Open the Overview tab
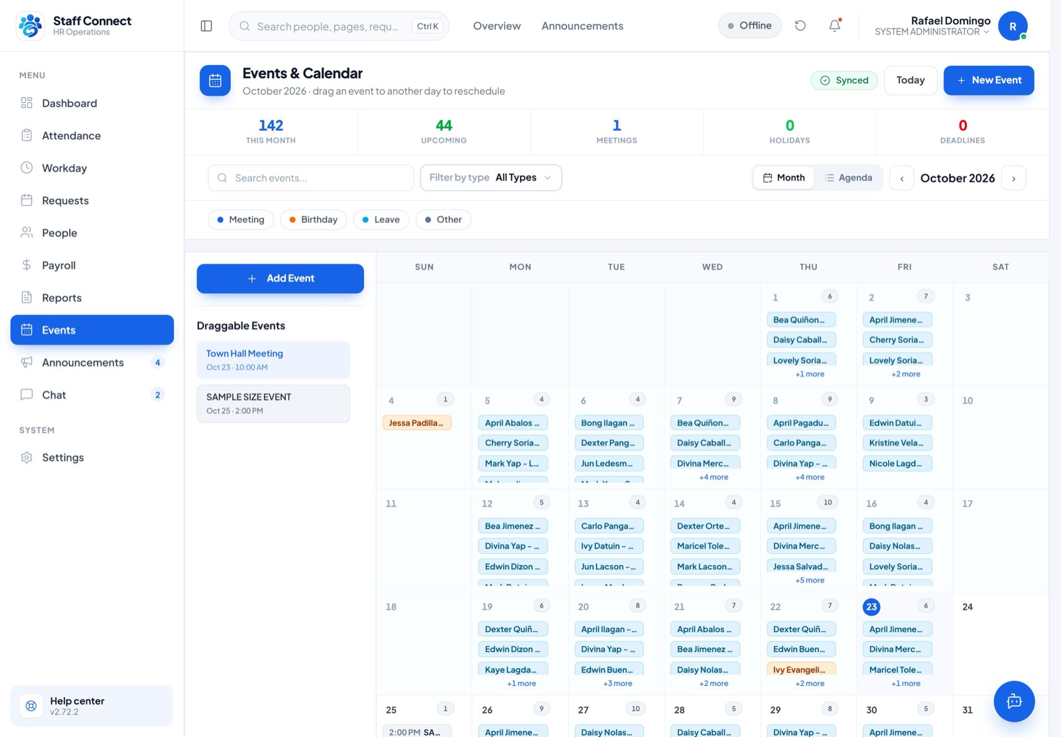Viewport: 1061px width, 737px height. coord(497,26)
